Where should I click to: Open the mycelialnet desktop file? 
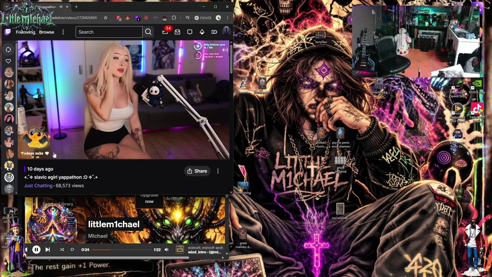click(340, 211)
